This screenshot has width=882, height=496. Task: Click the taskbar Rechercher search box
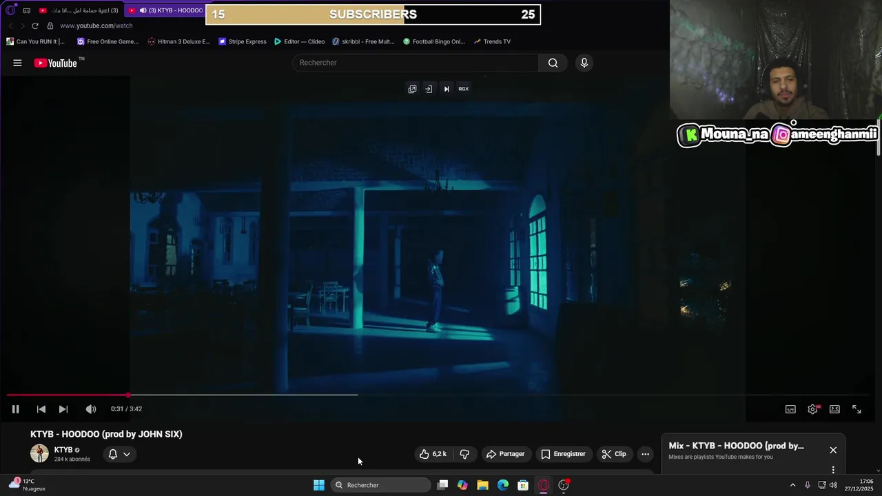tap(380, 485)
